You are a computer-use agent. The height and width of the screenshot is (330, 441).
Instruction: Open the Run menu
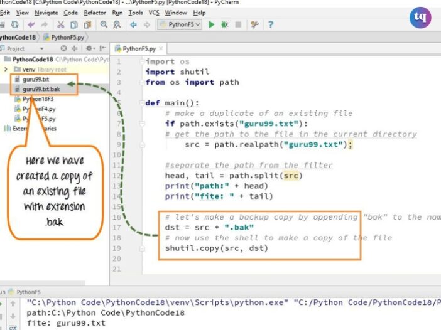(117, 13)
